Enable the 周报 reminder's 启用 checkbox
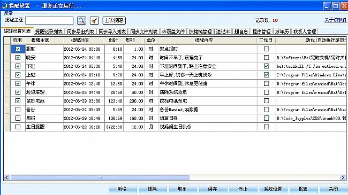348x195 pixels. [x=18, y=118]
